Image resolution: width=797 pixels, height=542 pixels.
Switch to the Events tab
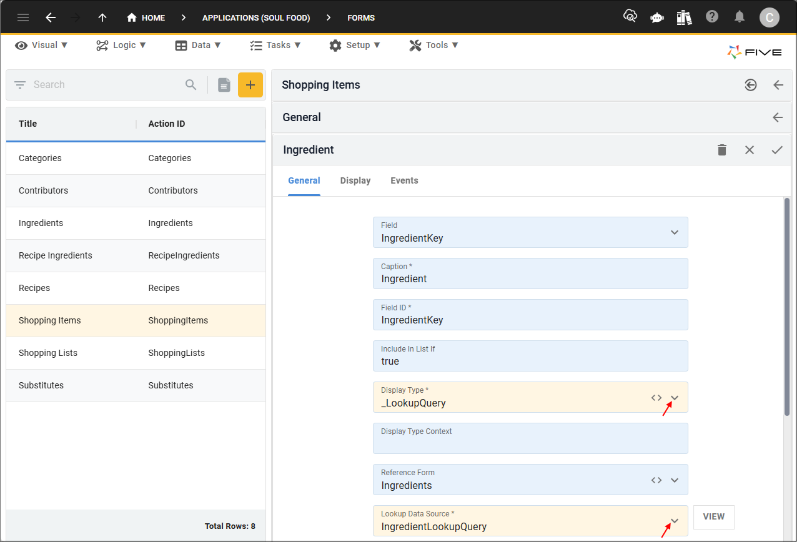(x=404, y=180)
